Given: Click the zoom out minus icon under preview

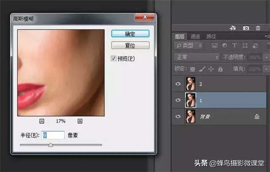Looking at the screenshot, I should pos(42,121).
